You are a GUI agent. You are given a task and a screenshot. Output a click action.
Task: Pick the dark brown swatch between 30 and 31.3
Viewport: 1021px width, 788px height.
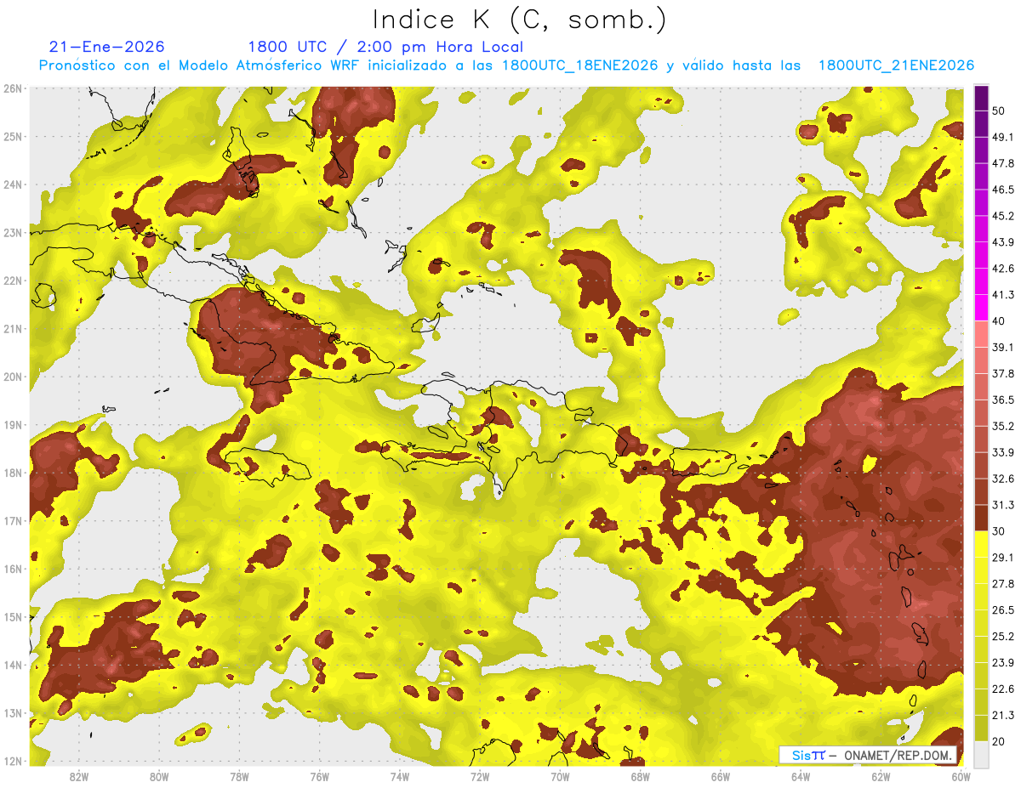[x=981, y=518]
